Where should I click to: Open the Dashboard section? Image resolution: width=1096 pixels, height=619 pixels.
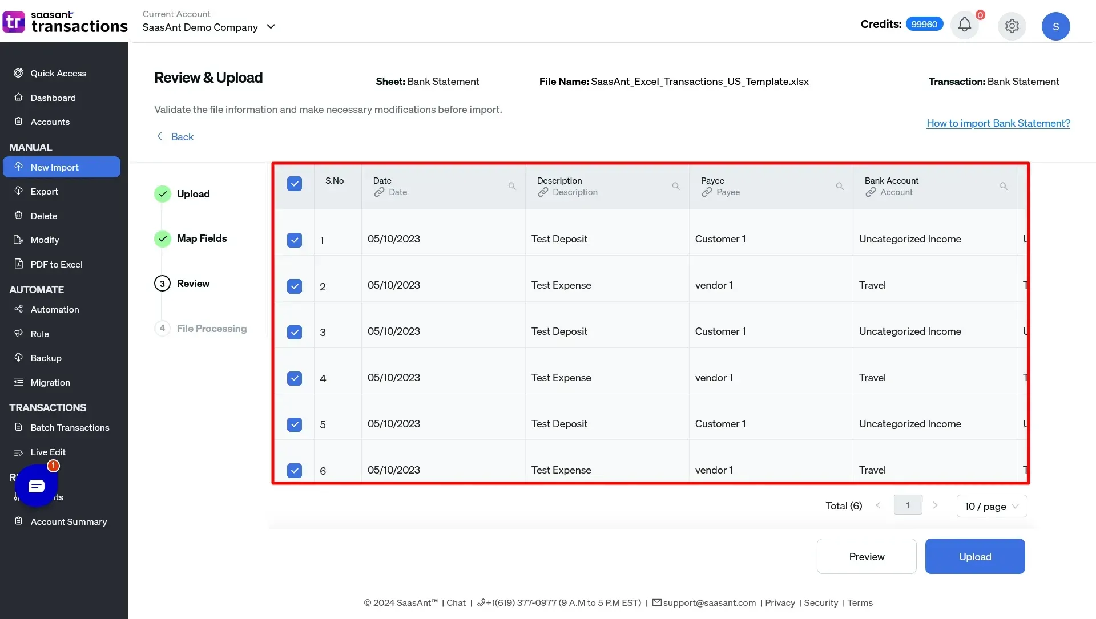coord(53,97)
